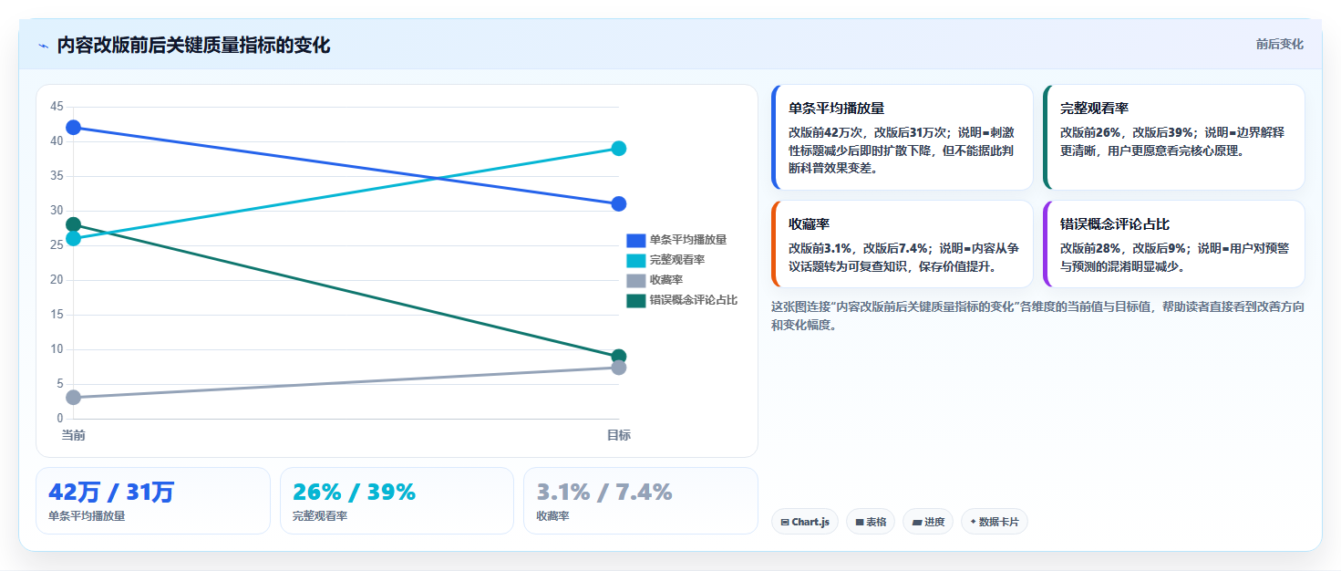Click the chart caption paragraph starting 这张图连接
Screen dimensions: 1341x571
(1037, 316)
